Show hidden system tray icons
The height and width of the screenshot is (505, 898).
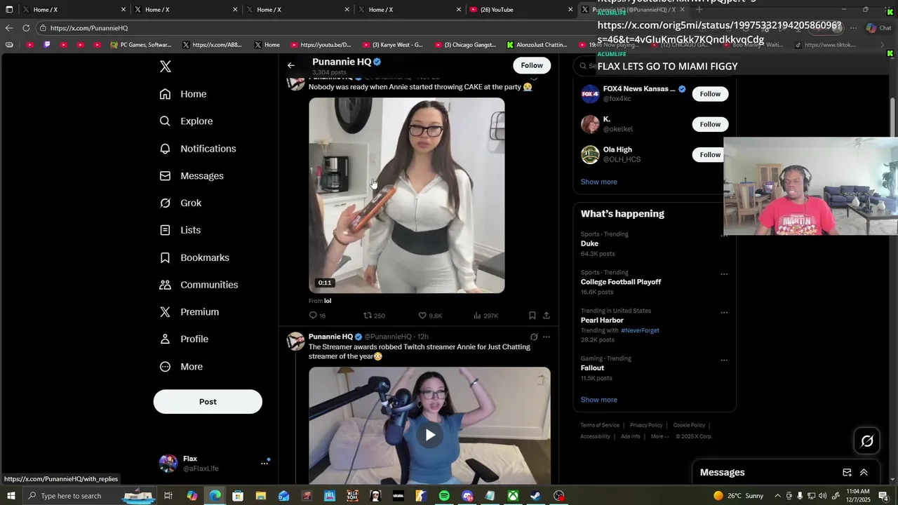pos(777,496)
